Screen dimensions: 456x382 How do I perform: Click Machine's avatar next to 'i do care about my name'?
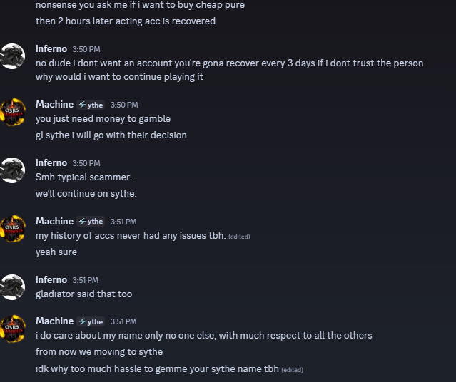click(12, 329)
